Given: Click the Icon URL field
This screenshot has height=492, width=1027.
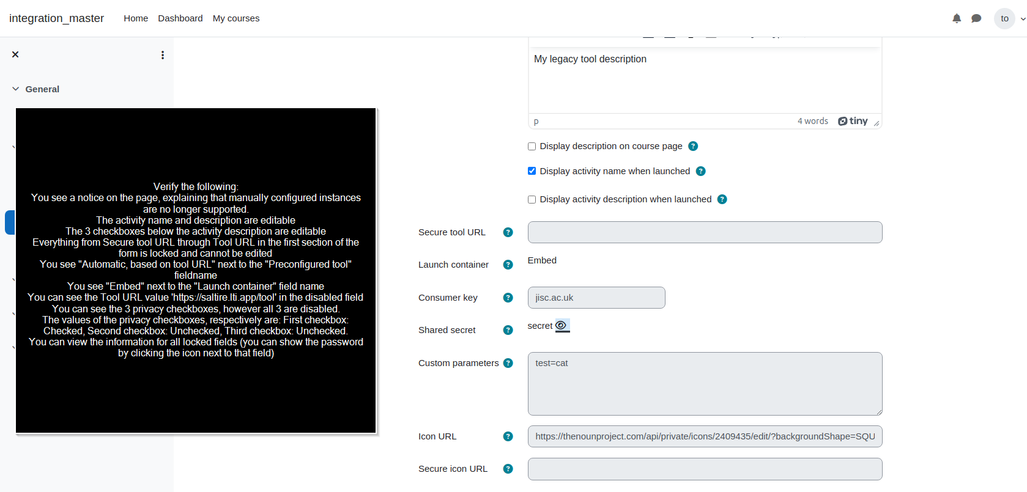Looking at the screenshot, I should 705,436.
